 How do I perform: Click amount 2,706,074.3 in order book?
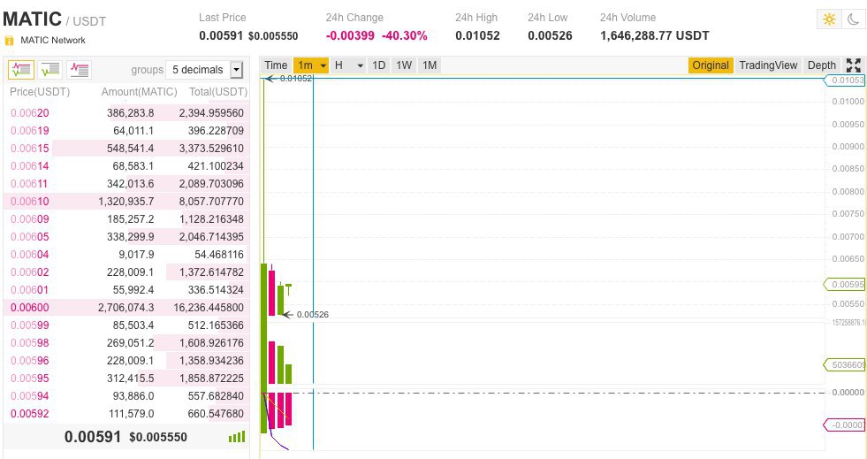click(x=126, y=308)
